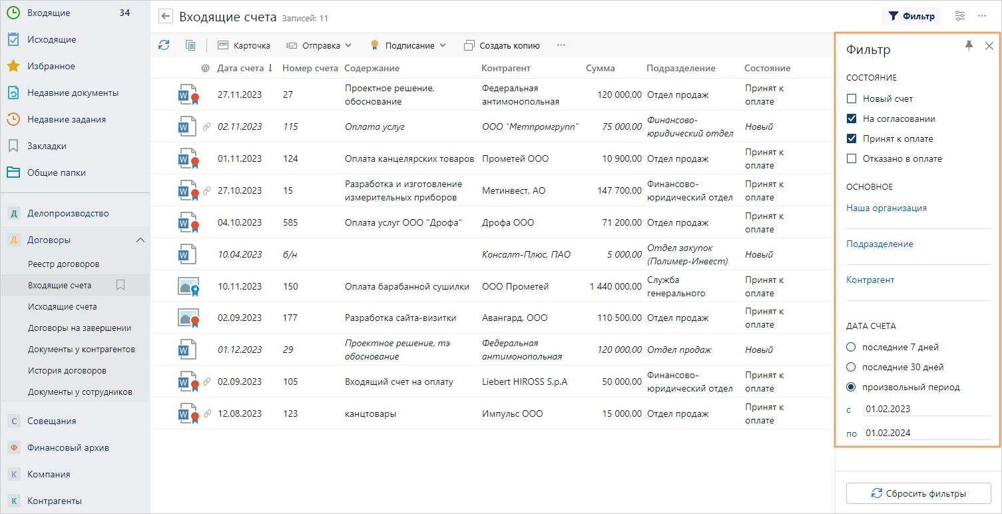The height and width of the screenshot is (514, 1002).
Task: Enable the Отказано в оплате checkbox
Action: pyautogui.click(x=851, y=158)
